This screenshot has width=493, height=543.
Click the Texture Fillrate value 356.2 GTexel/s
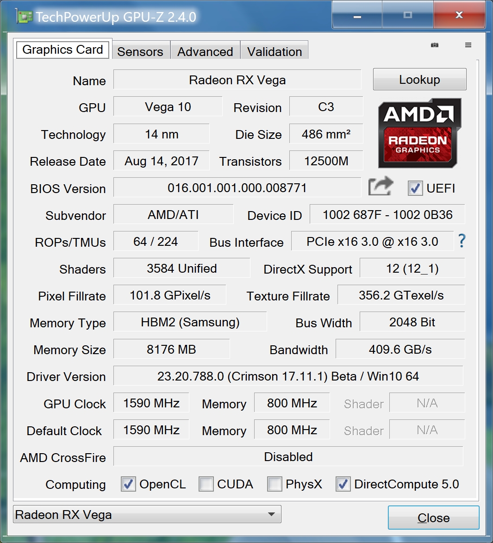click(401, 295)
